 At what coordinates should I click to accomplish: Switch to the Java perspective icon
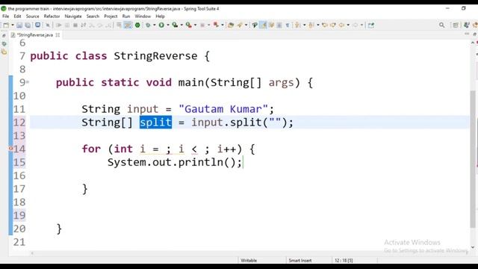tap(466, 25)
